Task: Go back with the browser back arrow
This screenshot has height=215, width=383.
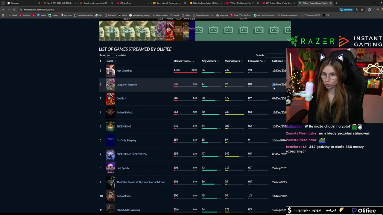Action: pos(3,10)
